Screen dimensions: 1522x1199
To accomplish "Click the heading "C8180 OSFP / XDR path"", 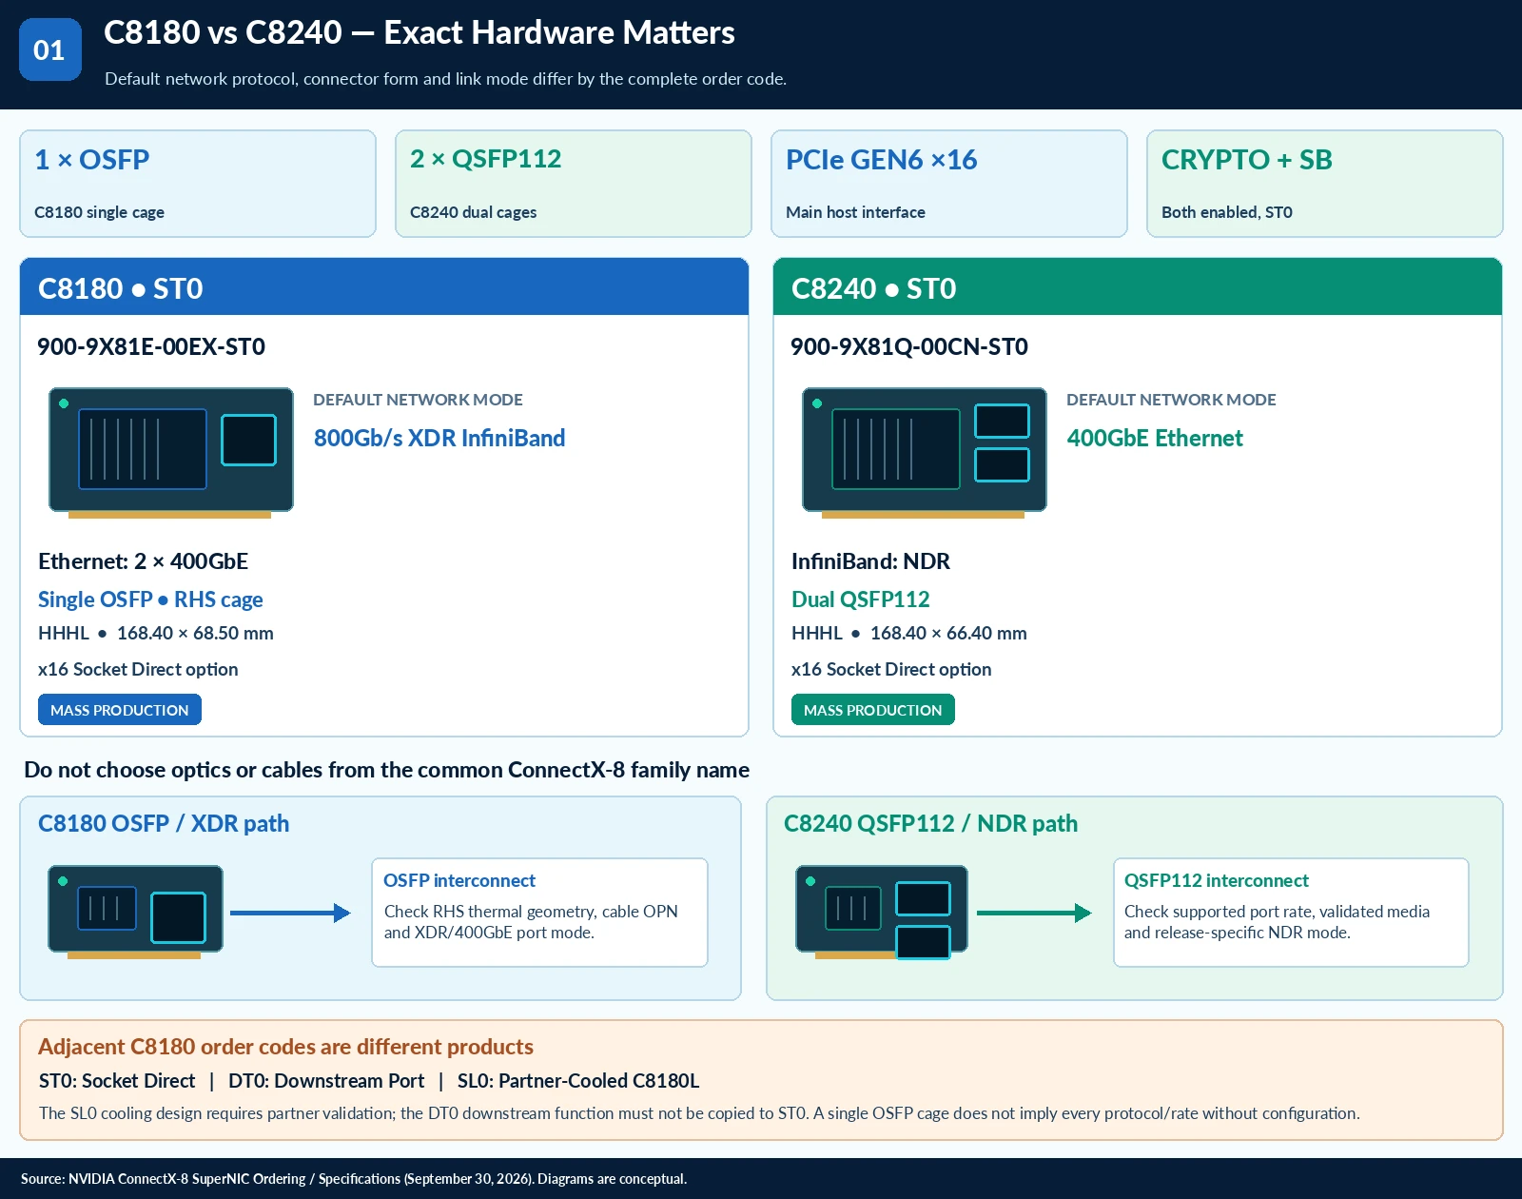I will (x=164, y=823).
